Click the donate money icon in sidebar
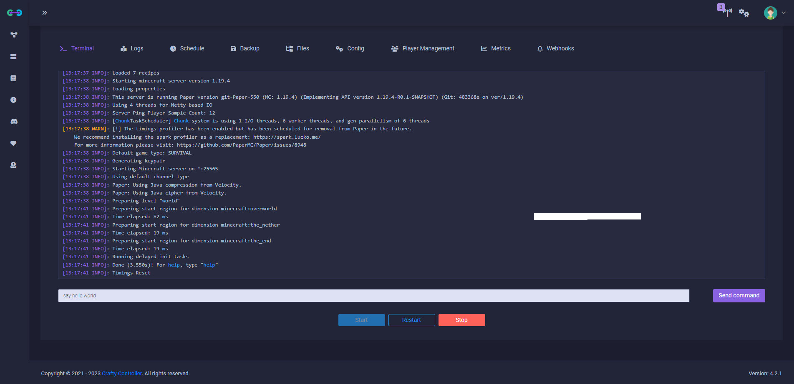This screenshot has width=794, height=384. coord(13,165)
